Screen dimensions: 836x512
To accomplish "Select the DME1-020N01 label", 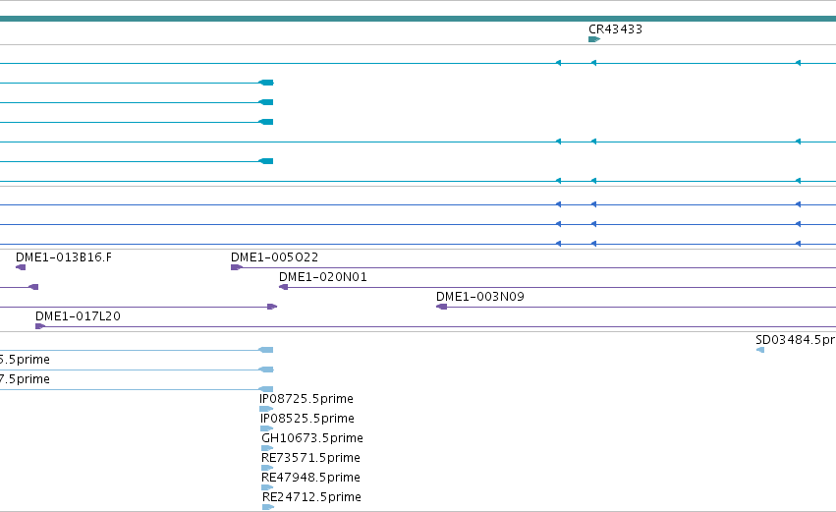I will [x=323, y=277].
